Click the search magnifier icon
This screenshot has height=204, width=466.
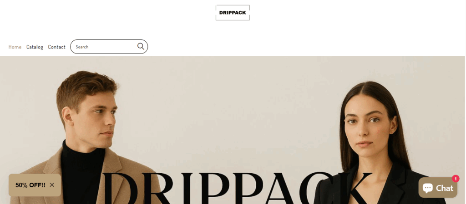[x=141, y=47]
